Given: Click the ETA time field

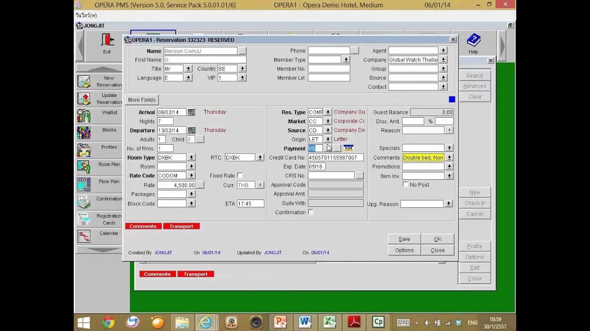Looking at the screenshot, I should tap(251, 203).
